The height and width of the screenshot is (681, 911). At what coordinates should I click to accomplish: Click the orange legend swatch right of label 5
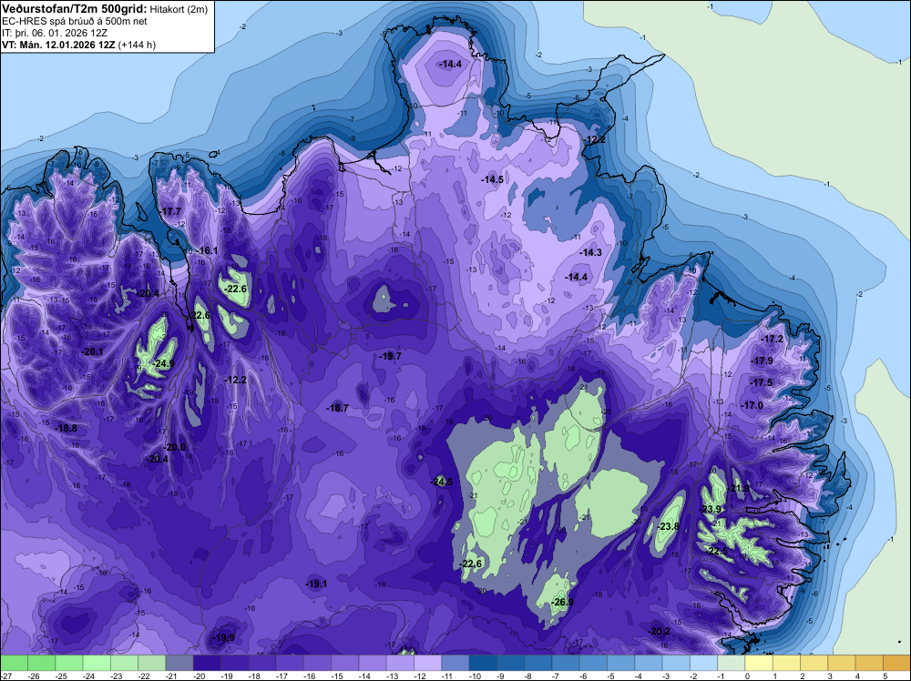896,663
